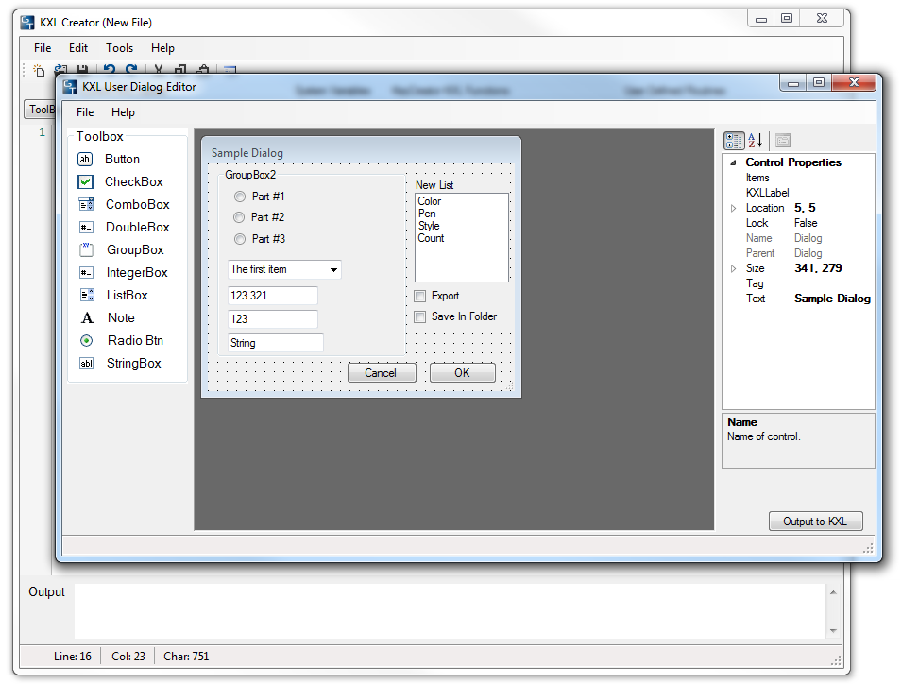Pick the ComboBox tool icon in Toolbox
The height and width of the screenshot is (684, 902).
[86, 205]
